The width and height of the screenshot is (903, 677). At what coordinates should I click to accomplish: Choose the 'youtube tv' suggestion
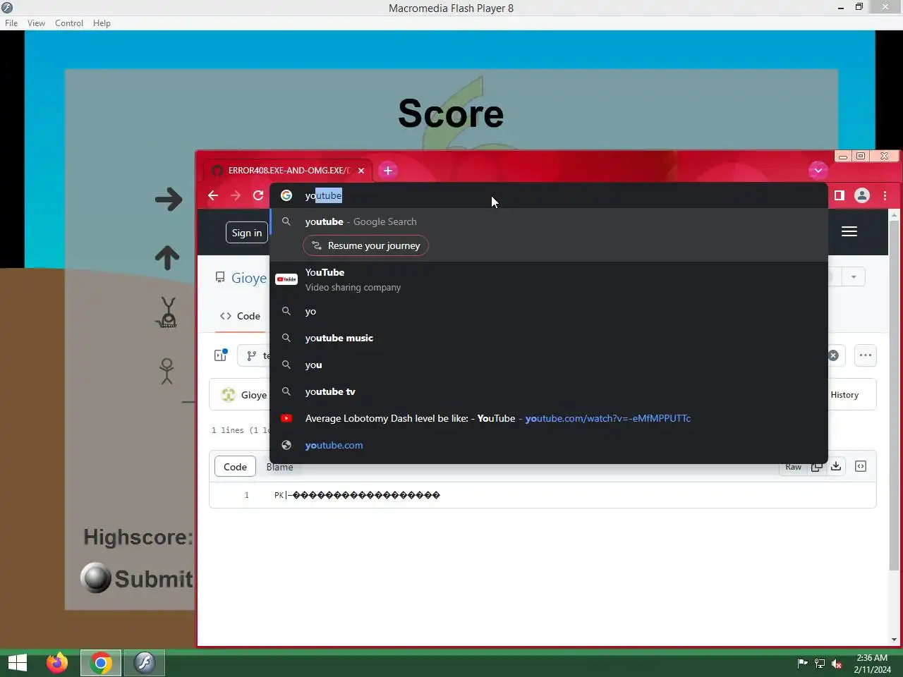coord(549,391)
